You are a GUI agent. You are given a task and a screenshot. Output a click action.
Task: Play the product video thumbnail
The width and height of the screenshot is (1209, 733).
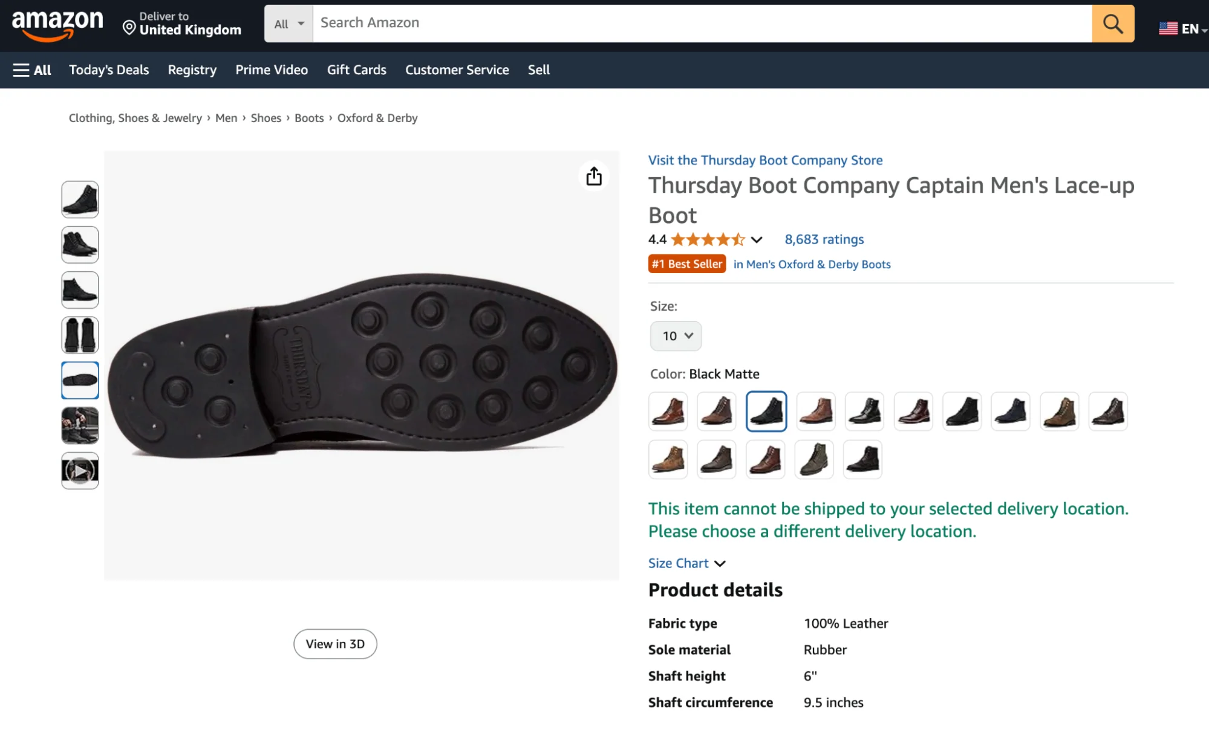[80, 471]
